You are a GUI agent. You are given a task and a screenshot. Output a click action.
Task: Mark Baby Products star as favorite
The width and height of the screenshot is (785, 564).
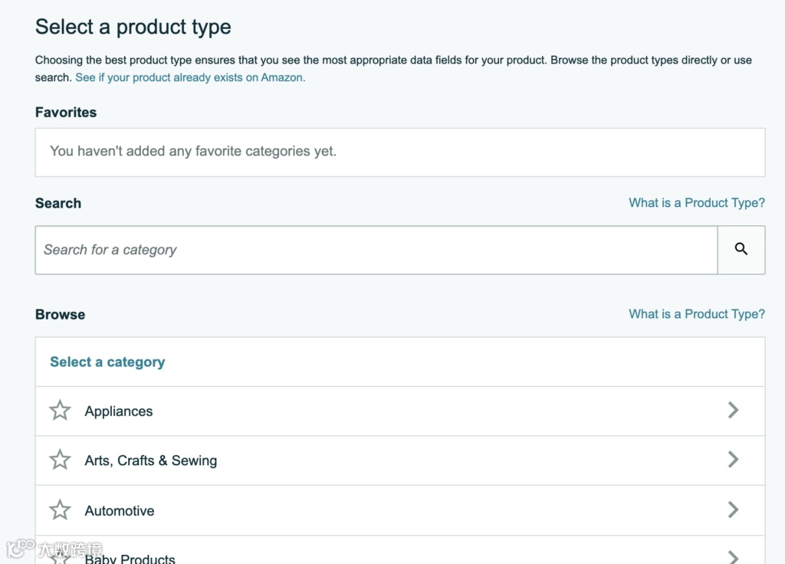tap(60, 557)
